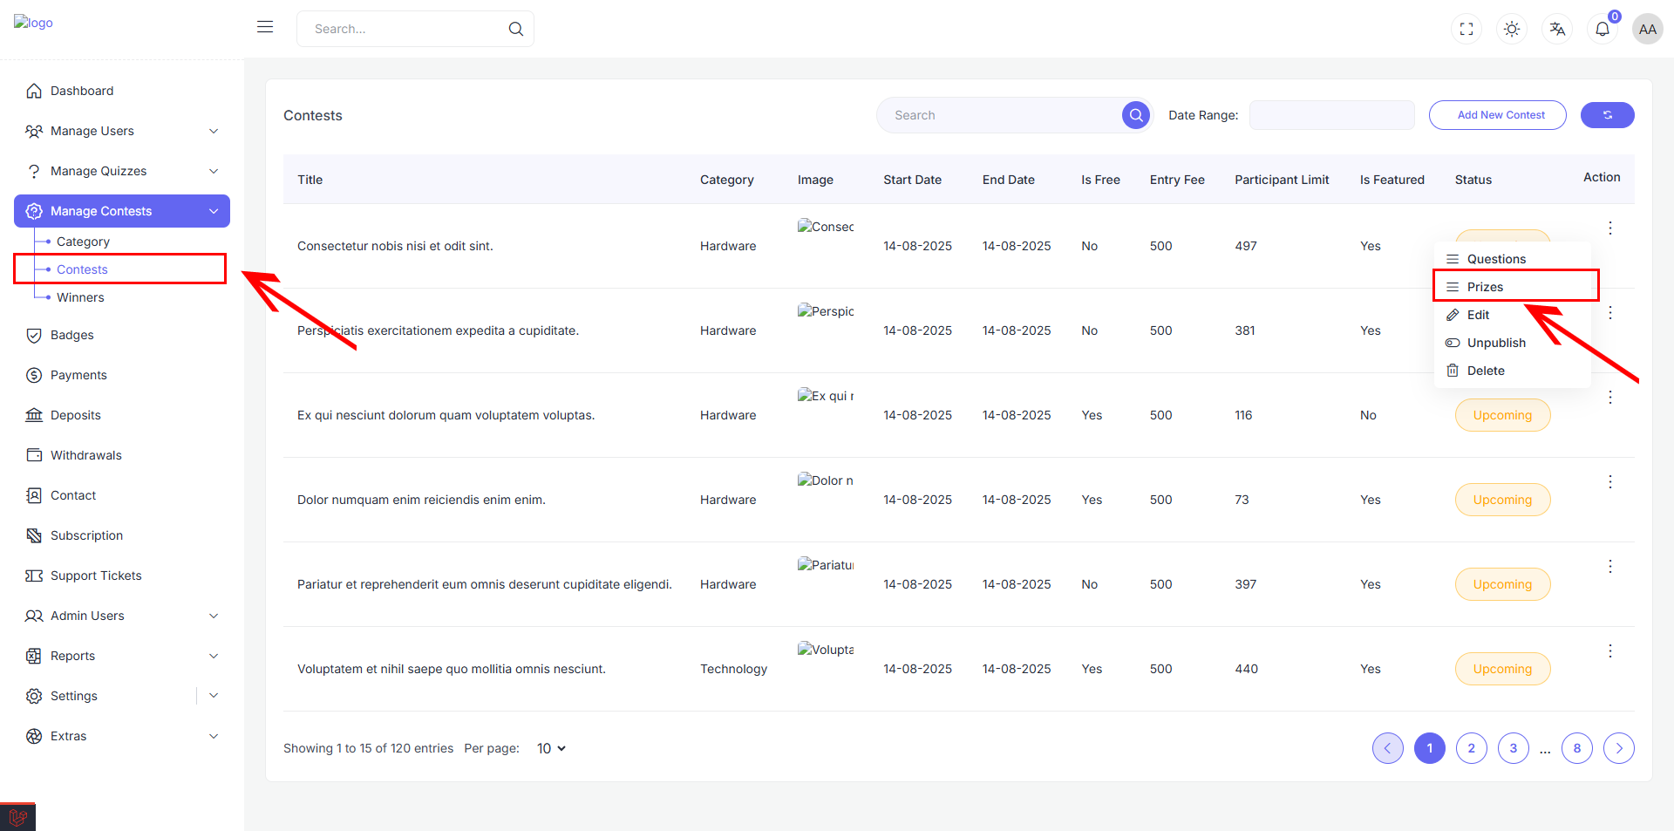Choose Prizes in the action menu
1674x831 pixels.
(x=1513, y=287)
